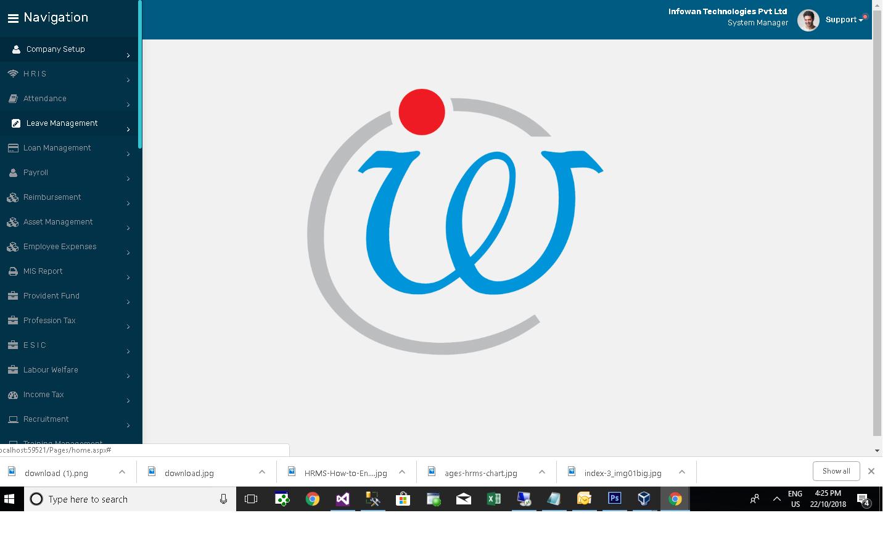The height and width of the screenshot is (555, 888).
Task: Click the Asset Management cubes icon
Action: tap(13, 222)
